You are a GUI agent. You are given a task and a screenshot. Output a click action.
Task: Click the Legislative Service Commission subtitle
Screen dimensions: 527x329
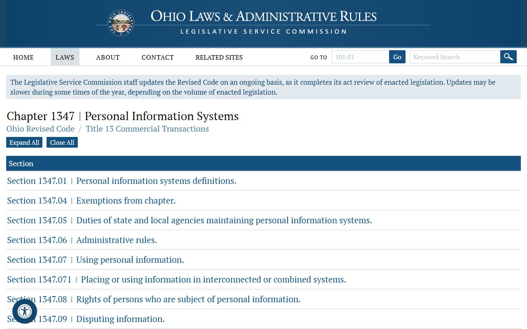click(263, 31)
